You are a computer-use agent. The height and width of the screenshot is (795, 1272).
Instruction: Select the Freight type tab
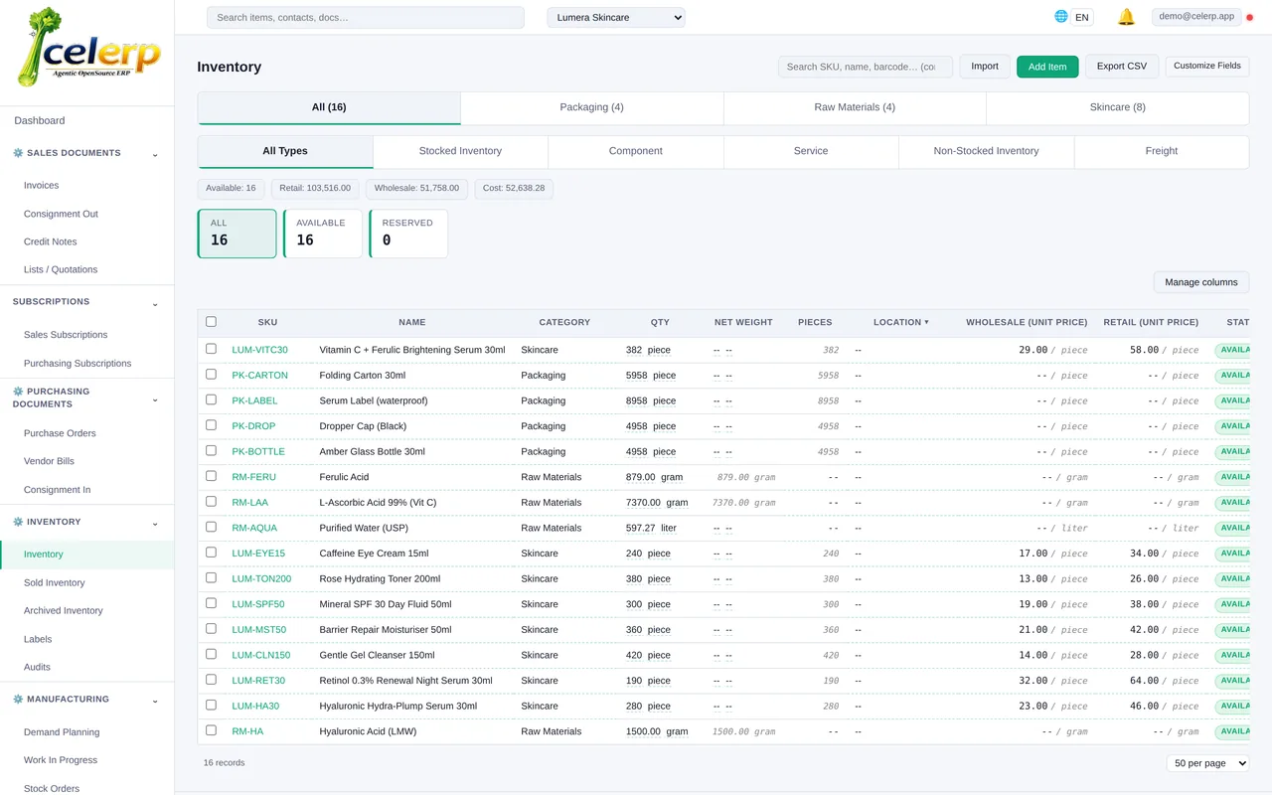coord(1161,151)
